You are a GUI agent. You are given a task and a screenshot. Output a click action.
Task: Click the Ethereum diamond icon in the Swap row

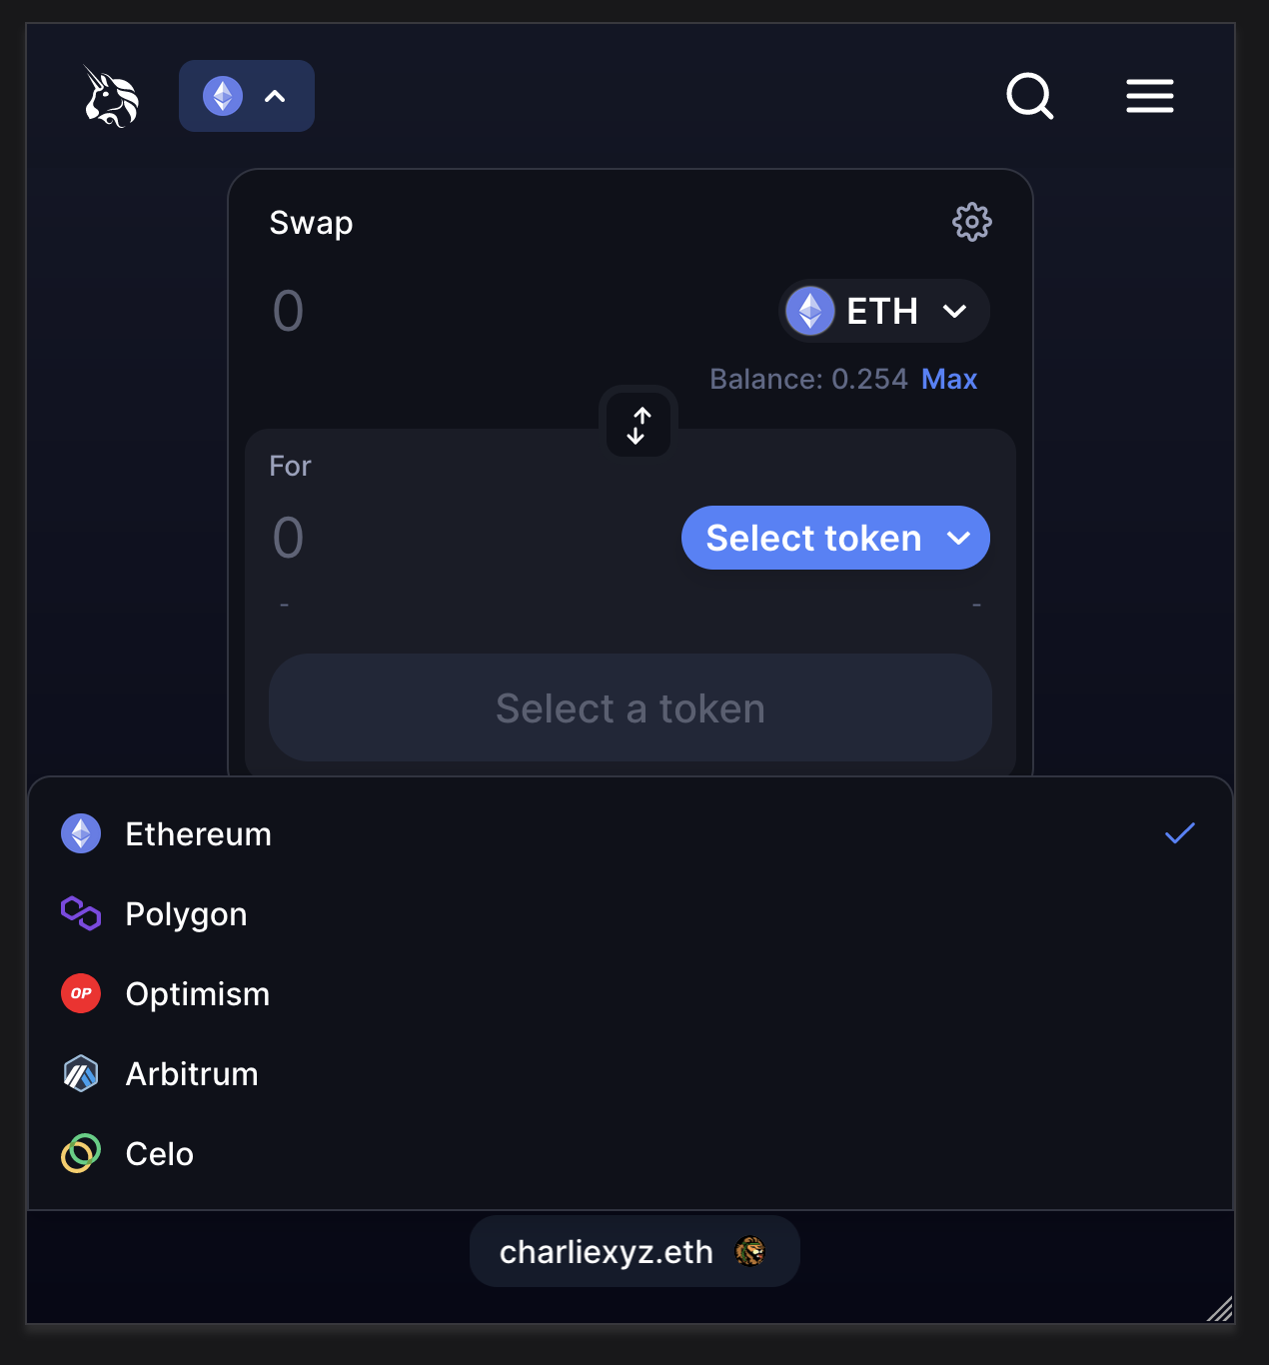810,311
